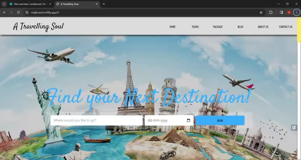301x160 pixels.
Task: Click the destination search field
Action: pyautogui.click(x=96, y=120)
